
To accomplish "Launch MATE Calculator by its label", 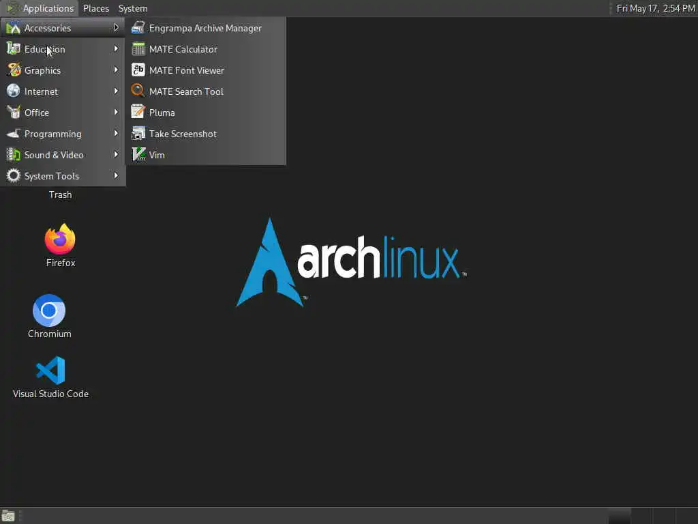I will [x=183, y=49].
